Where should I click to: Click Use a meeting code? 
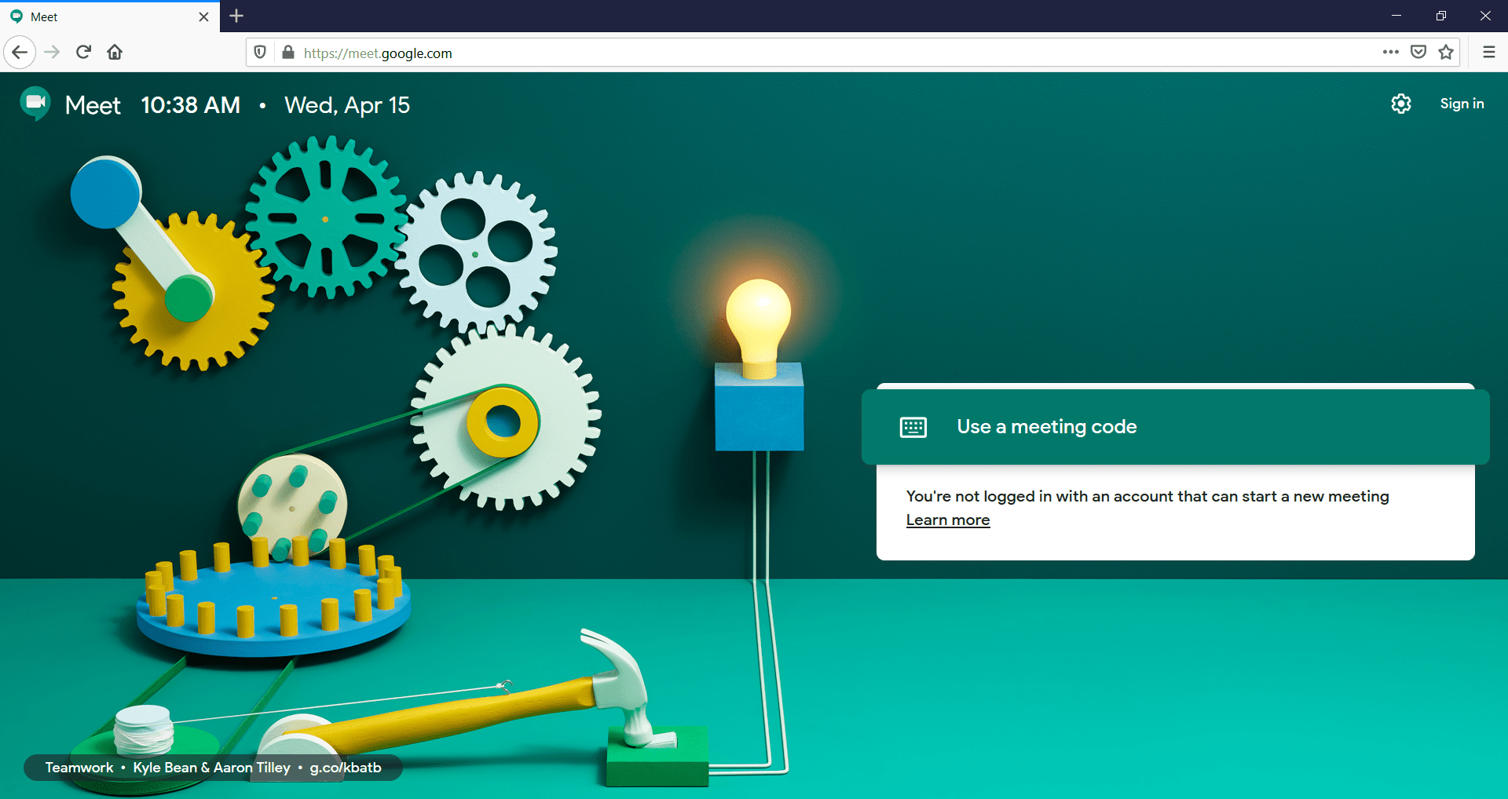1176,427
